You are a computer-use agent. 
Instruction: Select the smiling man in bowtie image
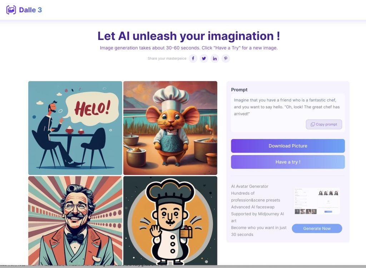tap(75, 220)
